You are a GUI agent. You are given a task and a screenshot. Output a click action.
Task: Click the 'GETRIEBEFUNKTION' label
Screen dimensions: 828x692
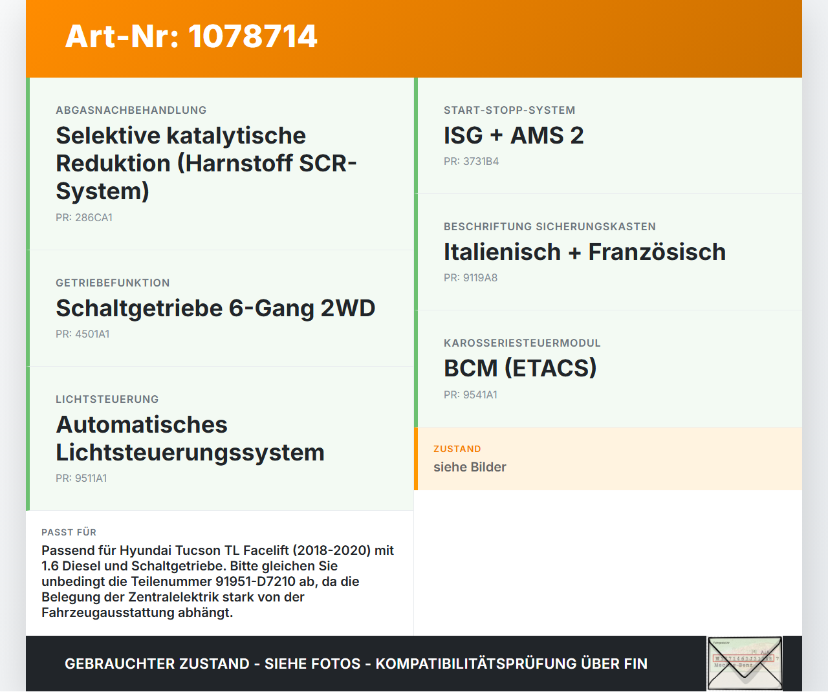(113, 283)
